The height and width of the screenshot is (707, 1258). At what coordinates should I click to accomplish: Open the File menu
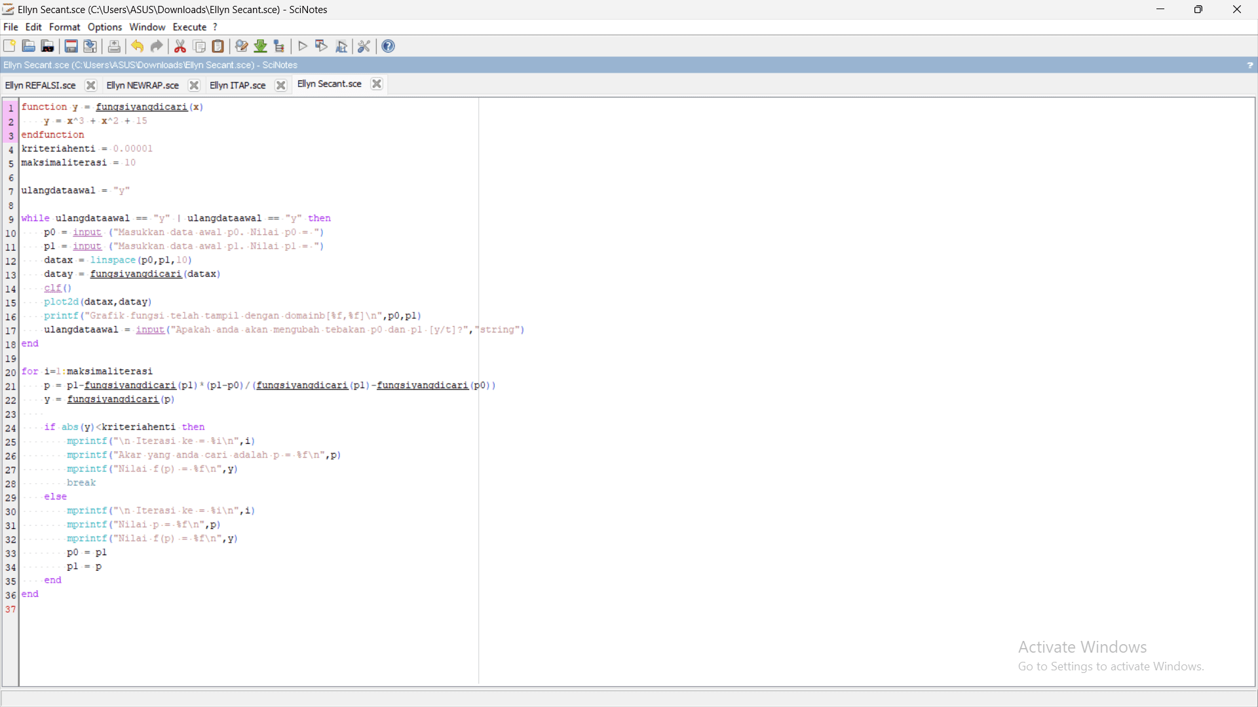10,27
